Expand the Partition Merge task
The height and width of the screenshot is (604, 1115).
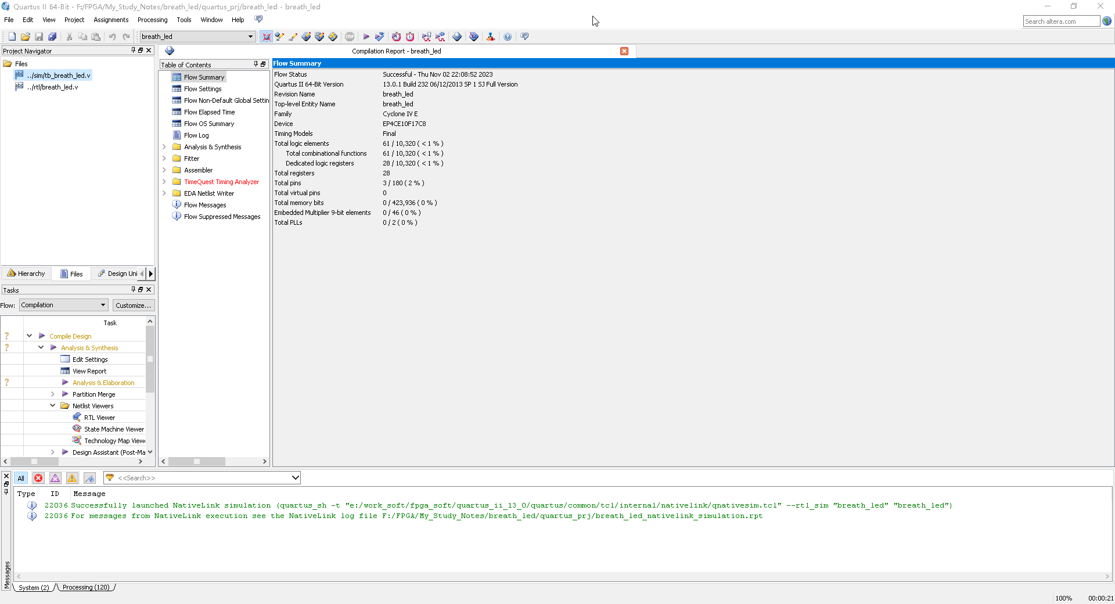pos(52,394)
